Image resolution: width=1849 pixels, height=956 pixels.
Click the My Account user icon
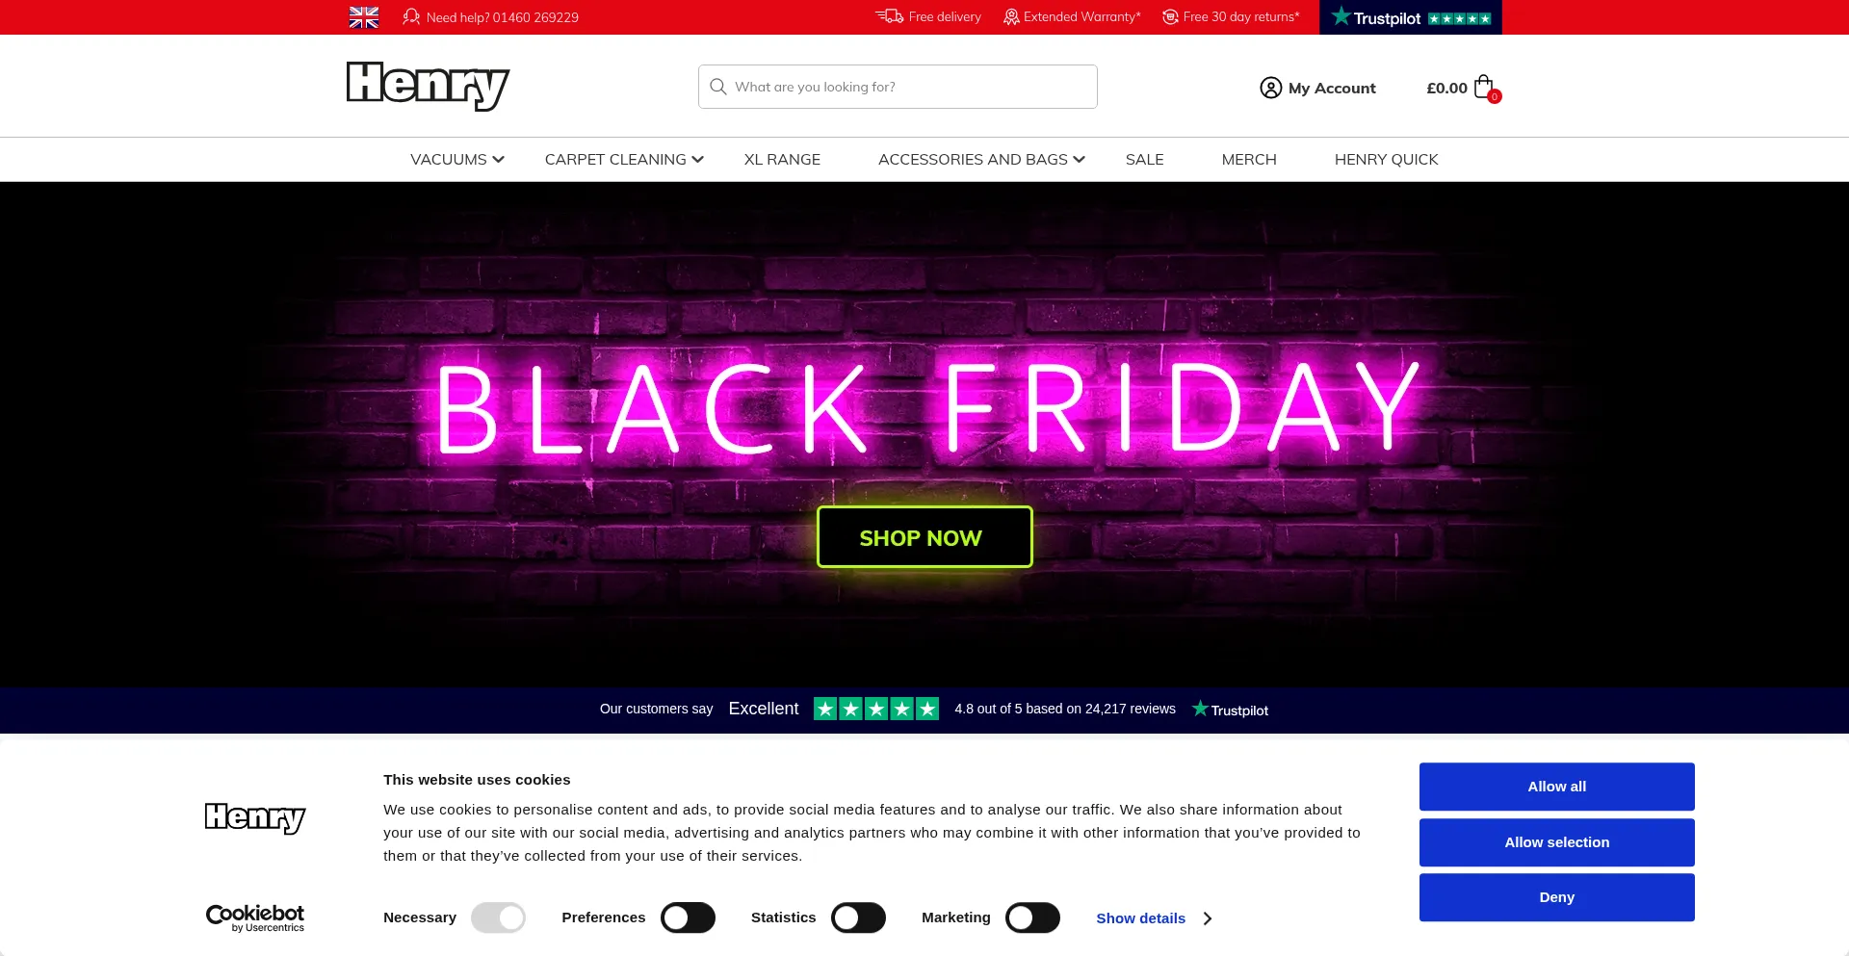(1270, 88)
